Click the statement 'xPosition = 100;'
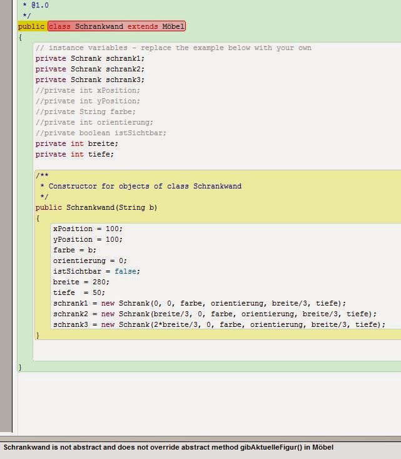The width and height of the screenshot is (401, 459). point(88,229)
